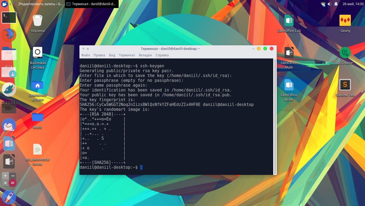Open the Wi-Fi network tray icon
Image resolution: width=365 pixels, height=206 pixels.
(323, 4)
